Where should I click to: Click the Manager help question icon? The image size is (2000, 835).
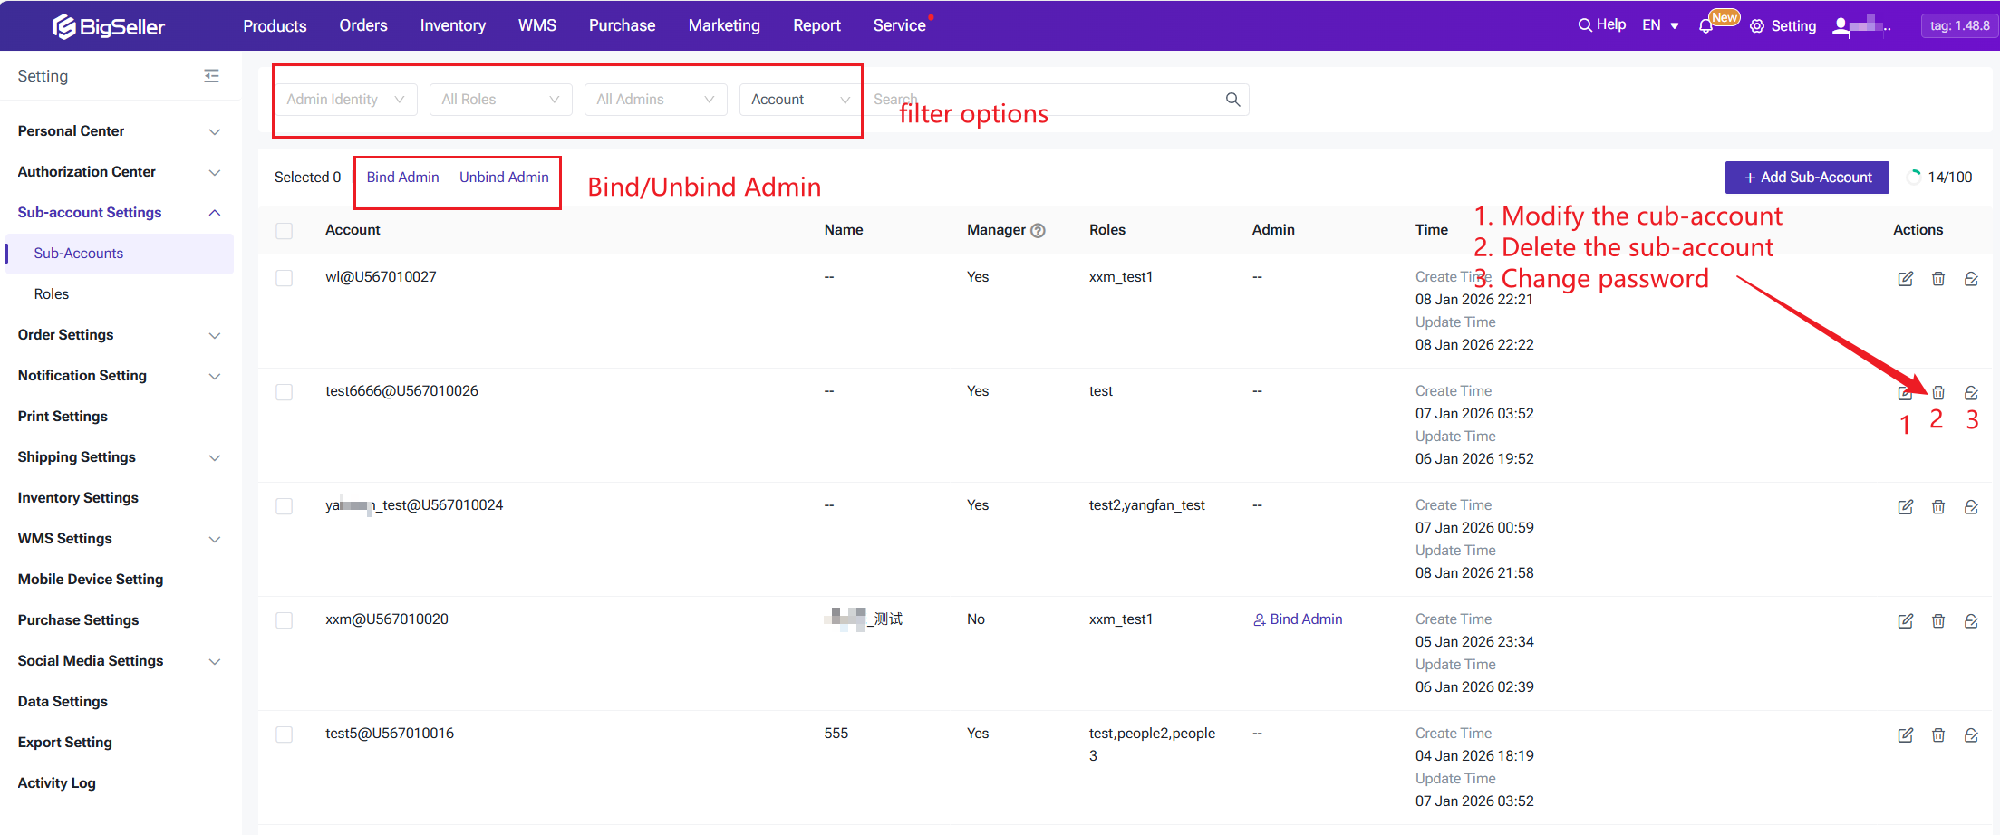pos(1039,231)
